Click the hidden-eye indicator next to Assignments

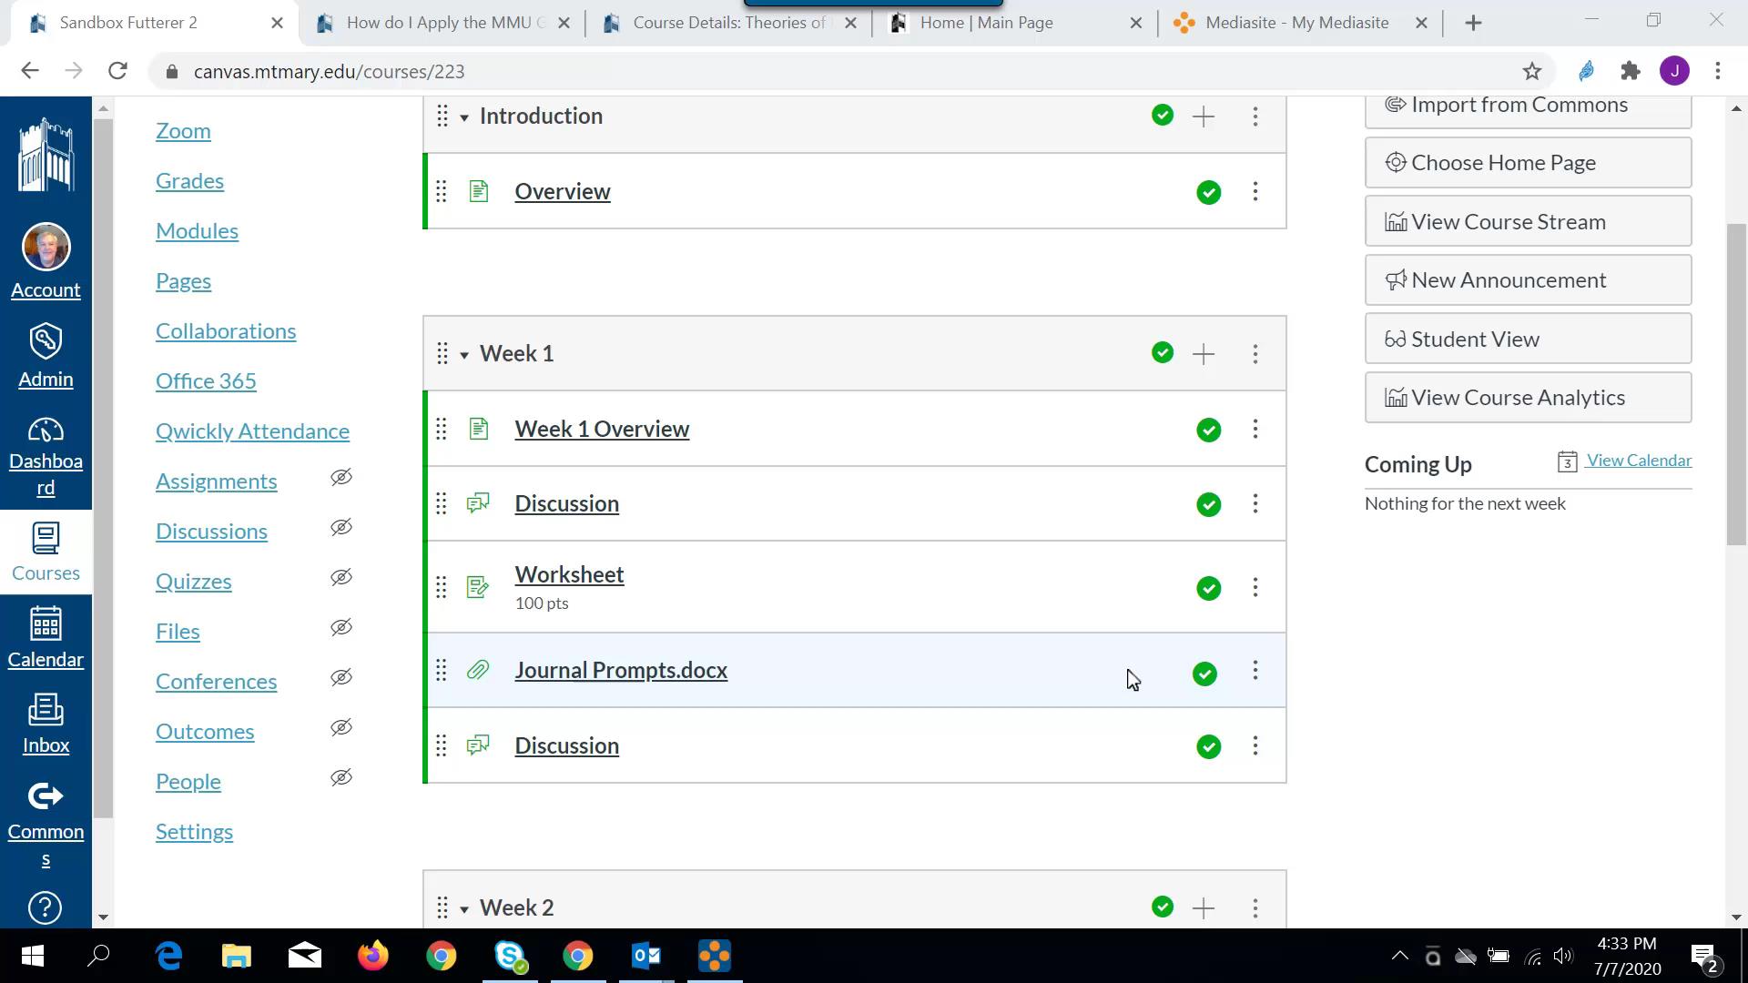pos(340,477)
